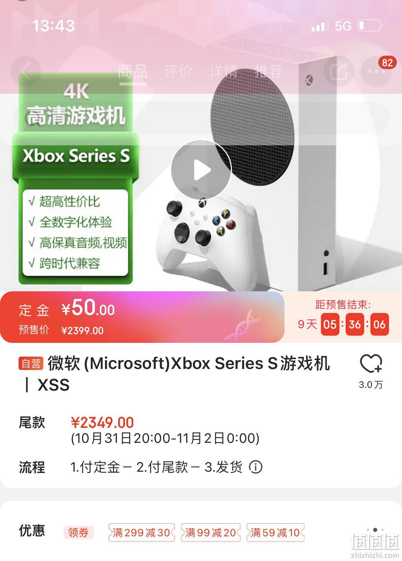Tap the 定金 ¥50.00 price banner
Image resolution: width=402 pixels, height=561 pixels.
point(142,317)
